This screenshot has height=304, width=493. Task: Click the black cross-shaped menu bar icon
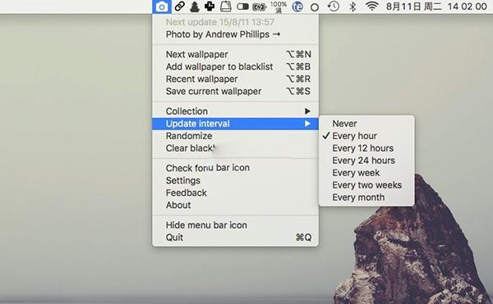[210, 7]
